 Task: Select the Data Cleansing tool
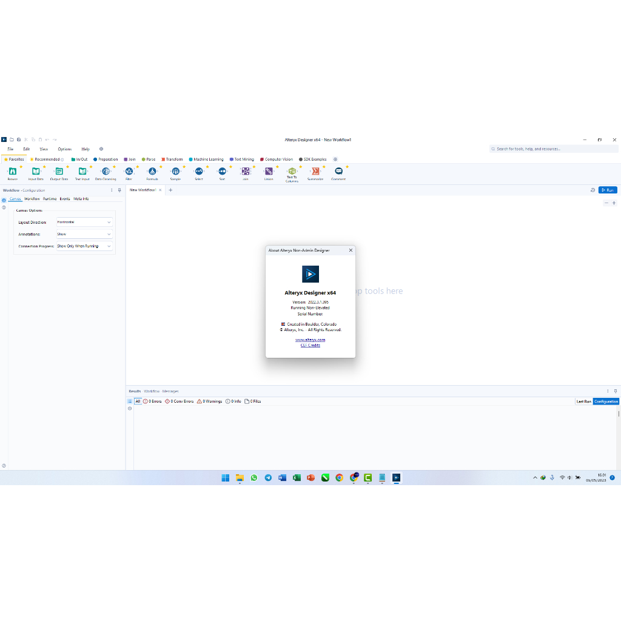point(106,172)
